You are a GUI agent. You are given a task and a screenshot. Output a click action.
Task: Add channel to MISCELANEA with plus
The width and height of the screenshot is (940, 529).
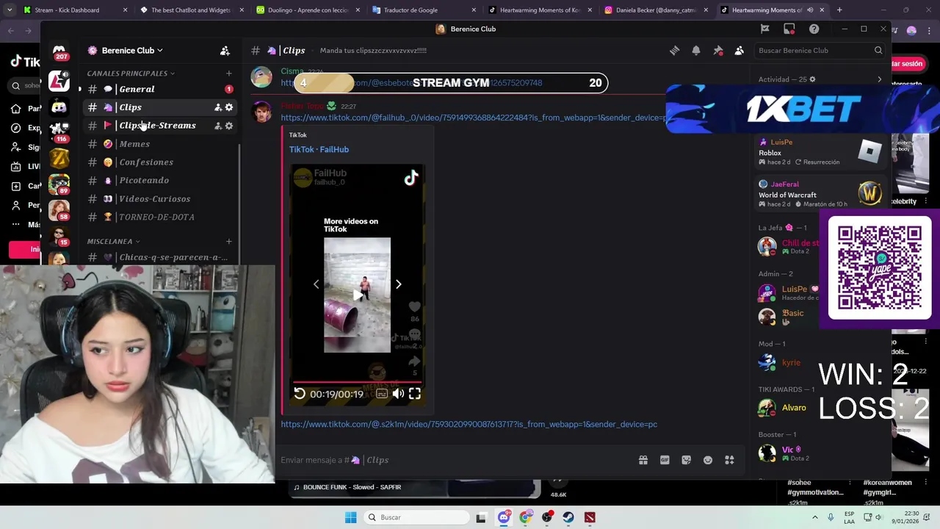228,241
